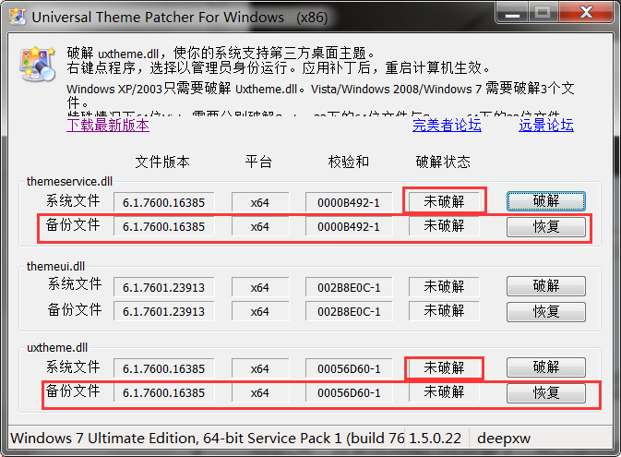Screen dimensions: 621x457
Task: Click description text about Windows XP/2003 Uxtheme.dll
Action: click(320, 95)
